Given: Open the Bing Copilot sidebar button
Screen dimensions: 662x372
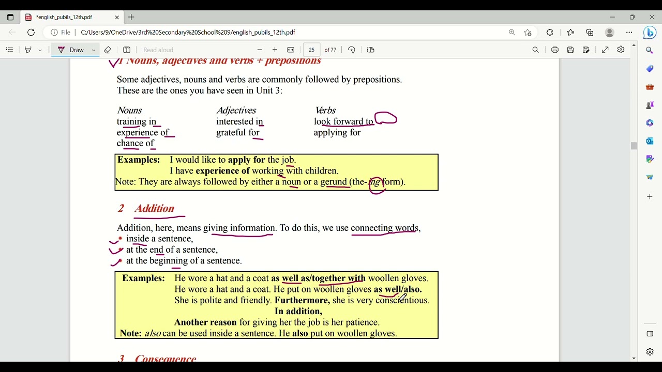Looking at the screenshot, I should tap(650, 33).
